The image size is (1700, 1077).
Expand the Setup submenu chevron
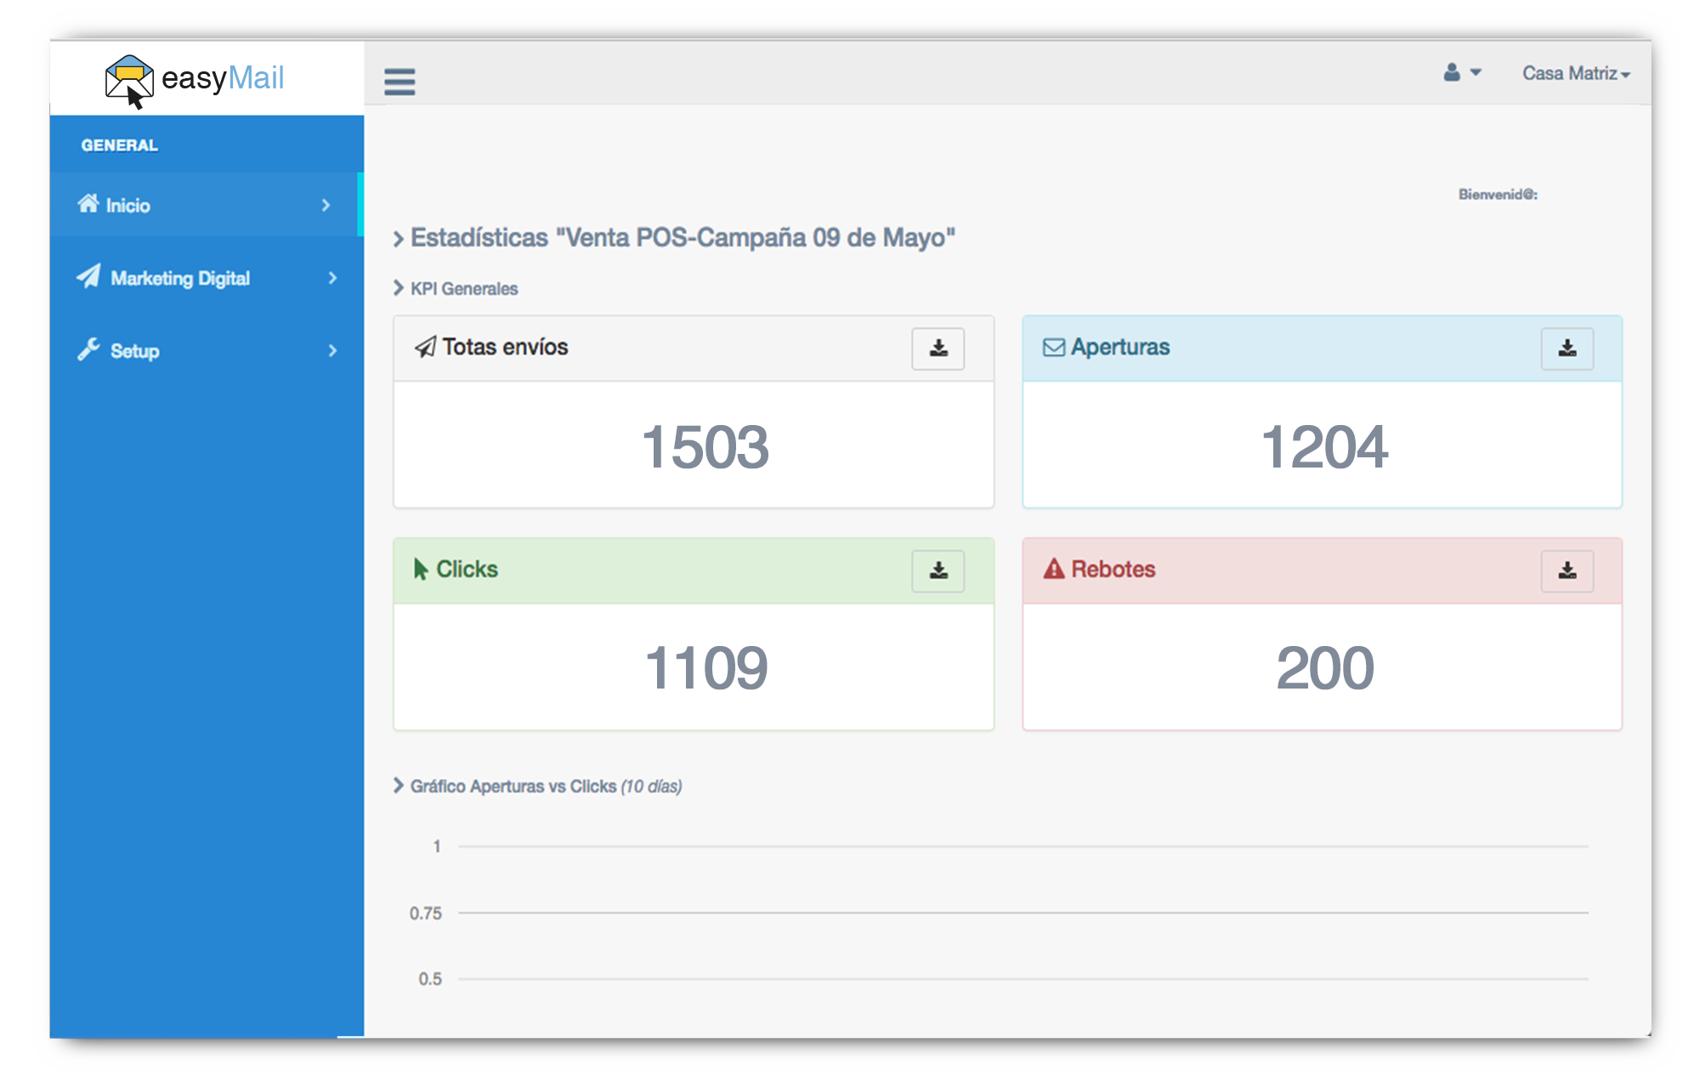pos(332,350)
